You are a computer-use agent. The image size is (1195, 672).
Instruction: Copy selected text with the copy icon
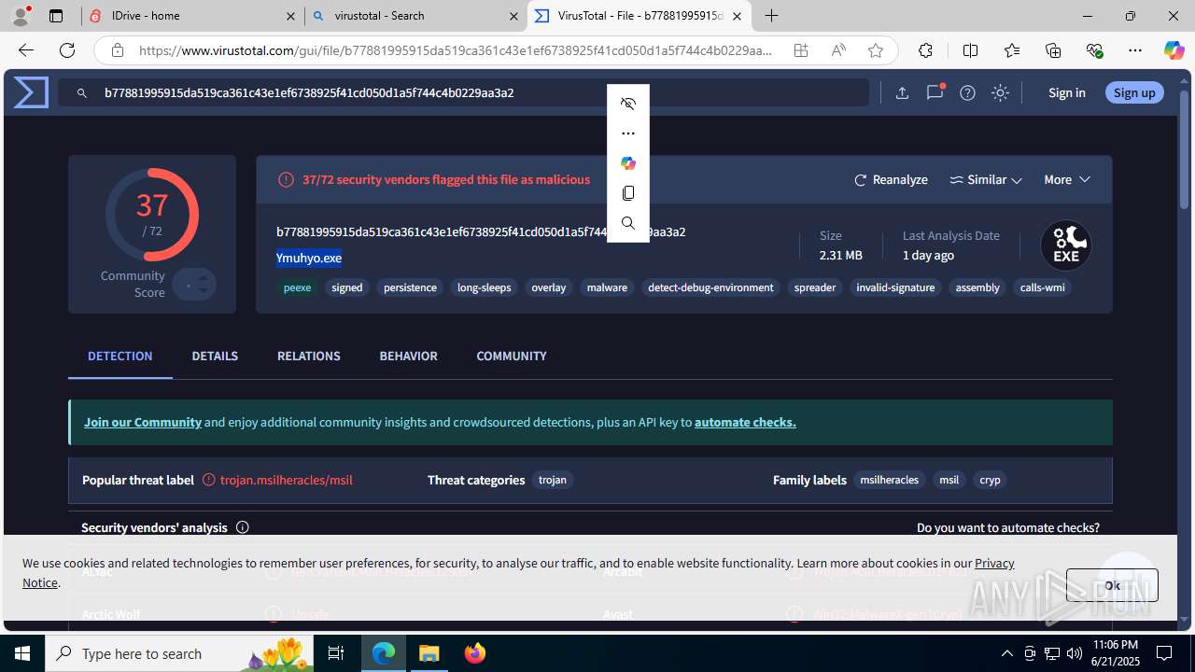628,193
